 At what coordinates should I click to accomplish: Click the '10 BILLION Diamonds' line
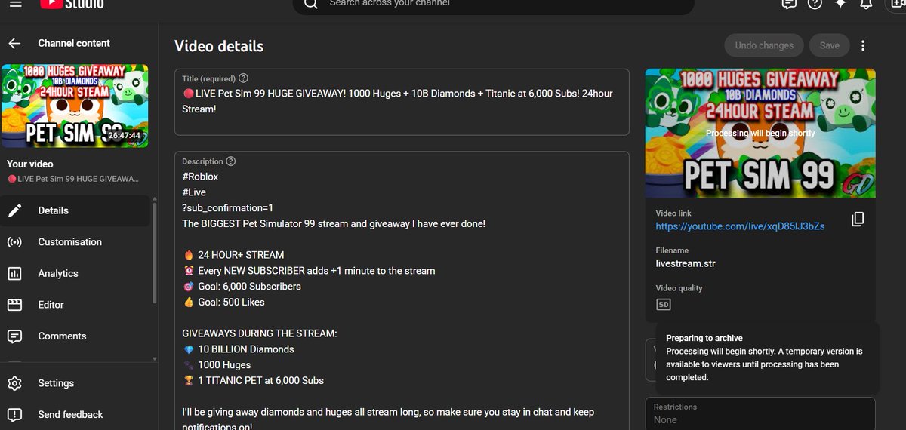(x=239, y=349)
